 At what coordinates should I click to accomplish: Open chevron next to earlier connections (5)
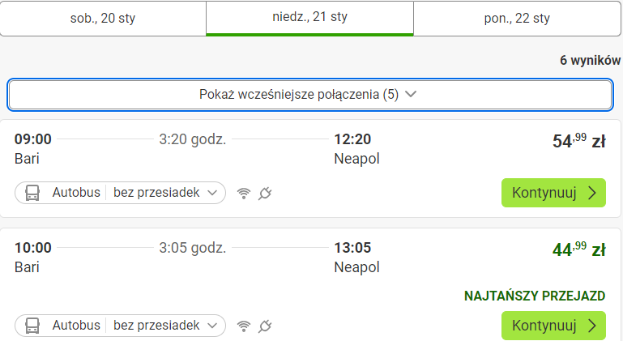[x=411, y=94]
